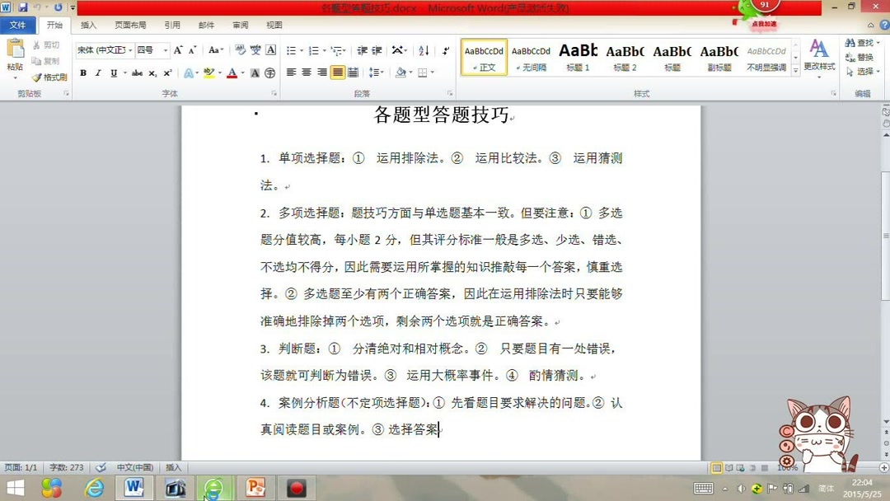Switch to the 插入 ribbon tab
The width and height of the screenshot is (890, 501).
tap(91, 25)
